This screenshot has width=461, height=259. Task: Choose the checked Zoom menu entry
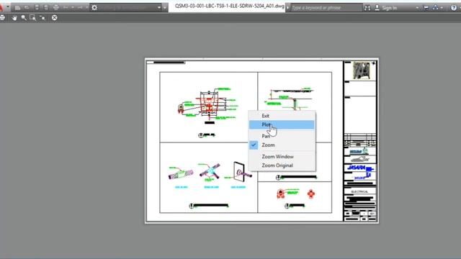coord(282,145)
